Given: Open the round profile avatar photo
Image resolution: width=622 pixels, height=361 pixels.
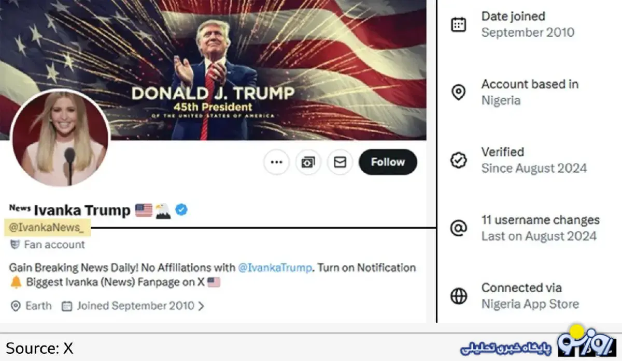Looking at the screenshot, I should point(60,138).
